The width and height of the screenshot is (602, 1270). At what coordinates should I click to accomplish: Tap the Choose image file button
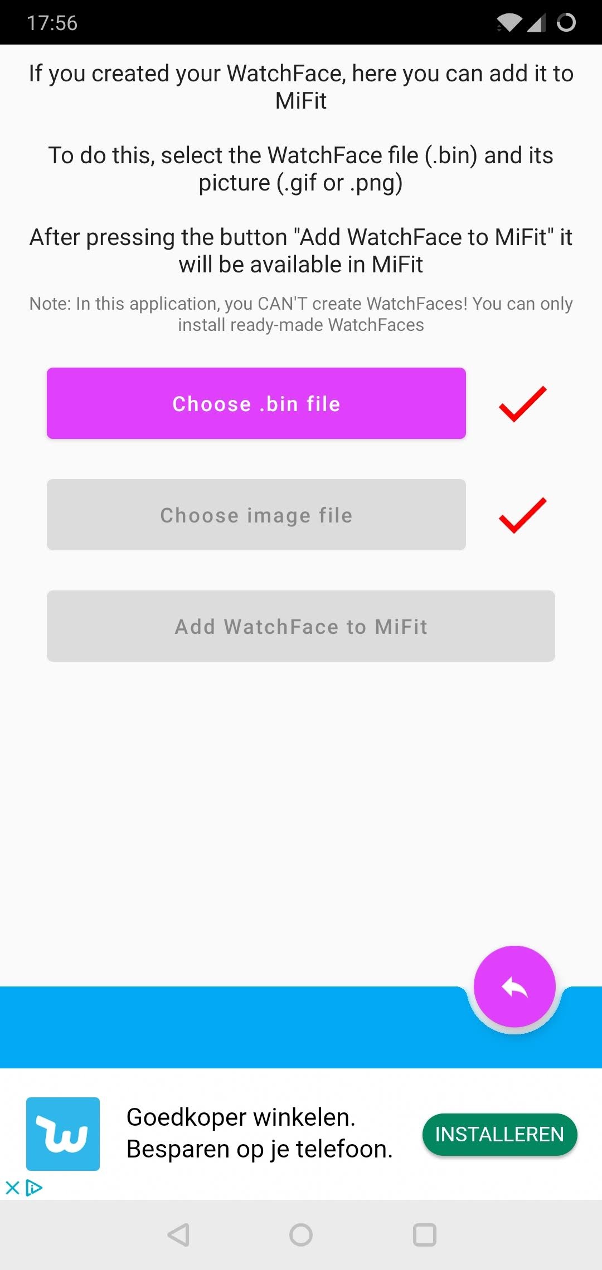[256, 515]
